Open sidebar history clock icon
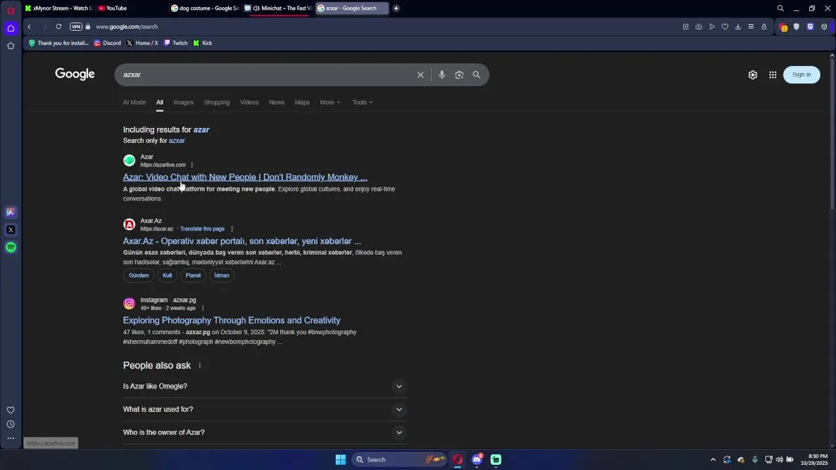The width and height of the screenshot is (836, 470). [x=11, y=424]
